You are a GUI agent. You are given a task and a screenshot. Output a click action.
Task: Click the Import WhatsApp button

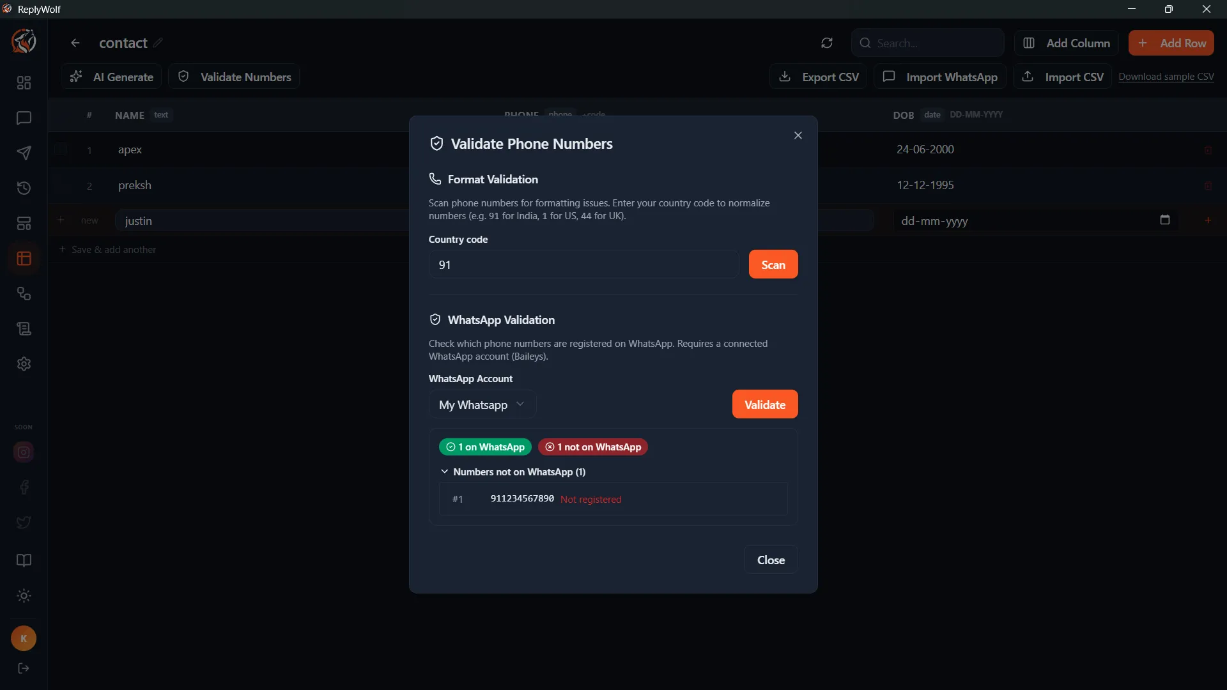click(940, 77)
